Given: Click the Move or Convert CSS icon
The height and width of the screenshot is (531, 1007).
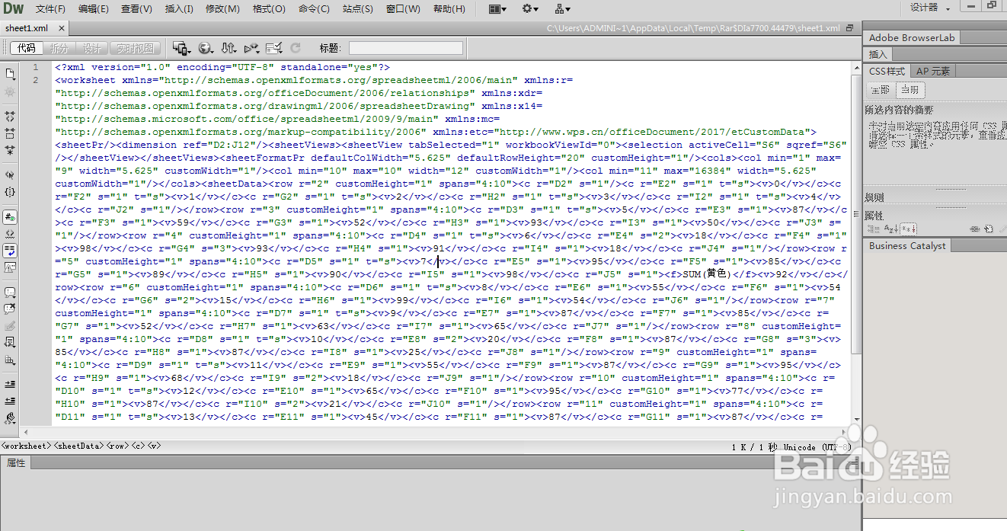Looking at the screenshot, I should click(10, 359).
